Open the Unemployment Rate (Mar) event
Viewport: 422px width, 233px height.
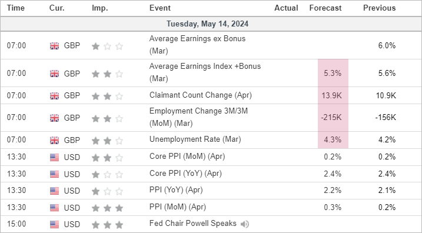click(x=195, y=139)
